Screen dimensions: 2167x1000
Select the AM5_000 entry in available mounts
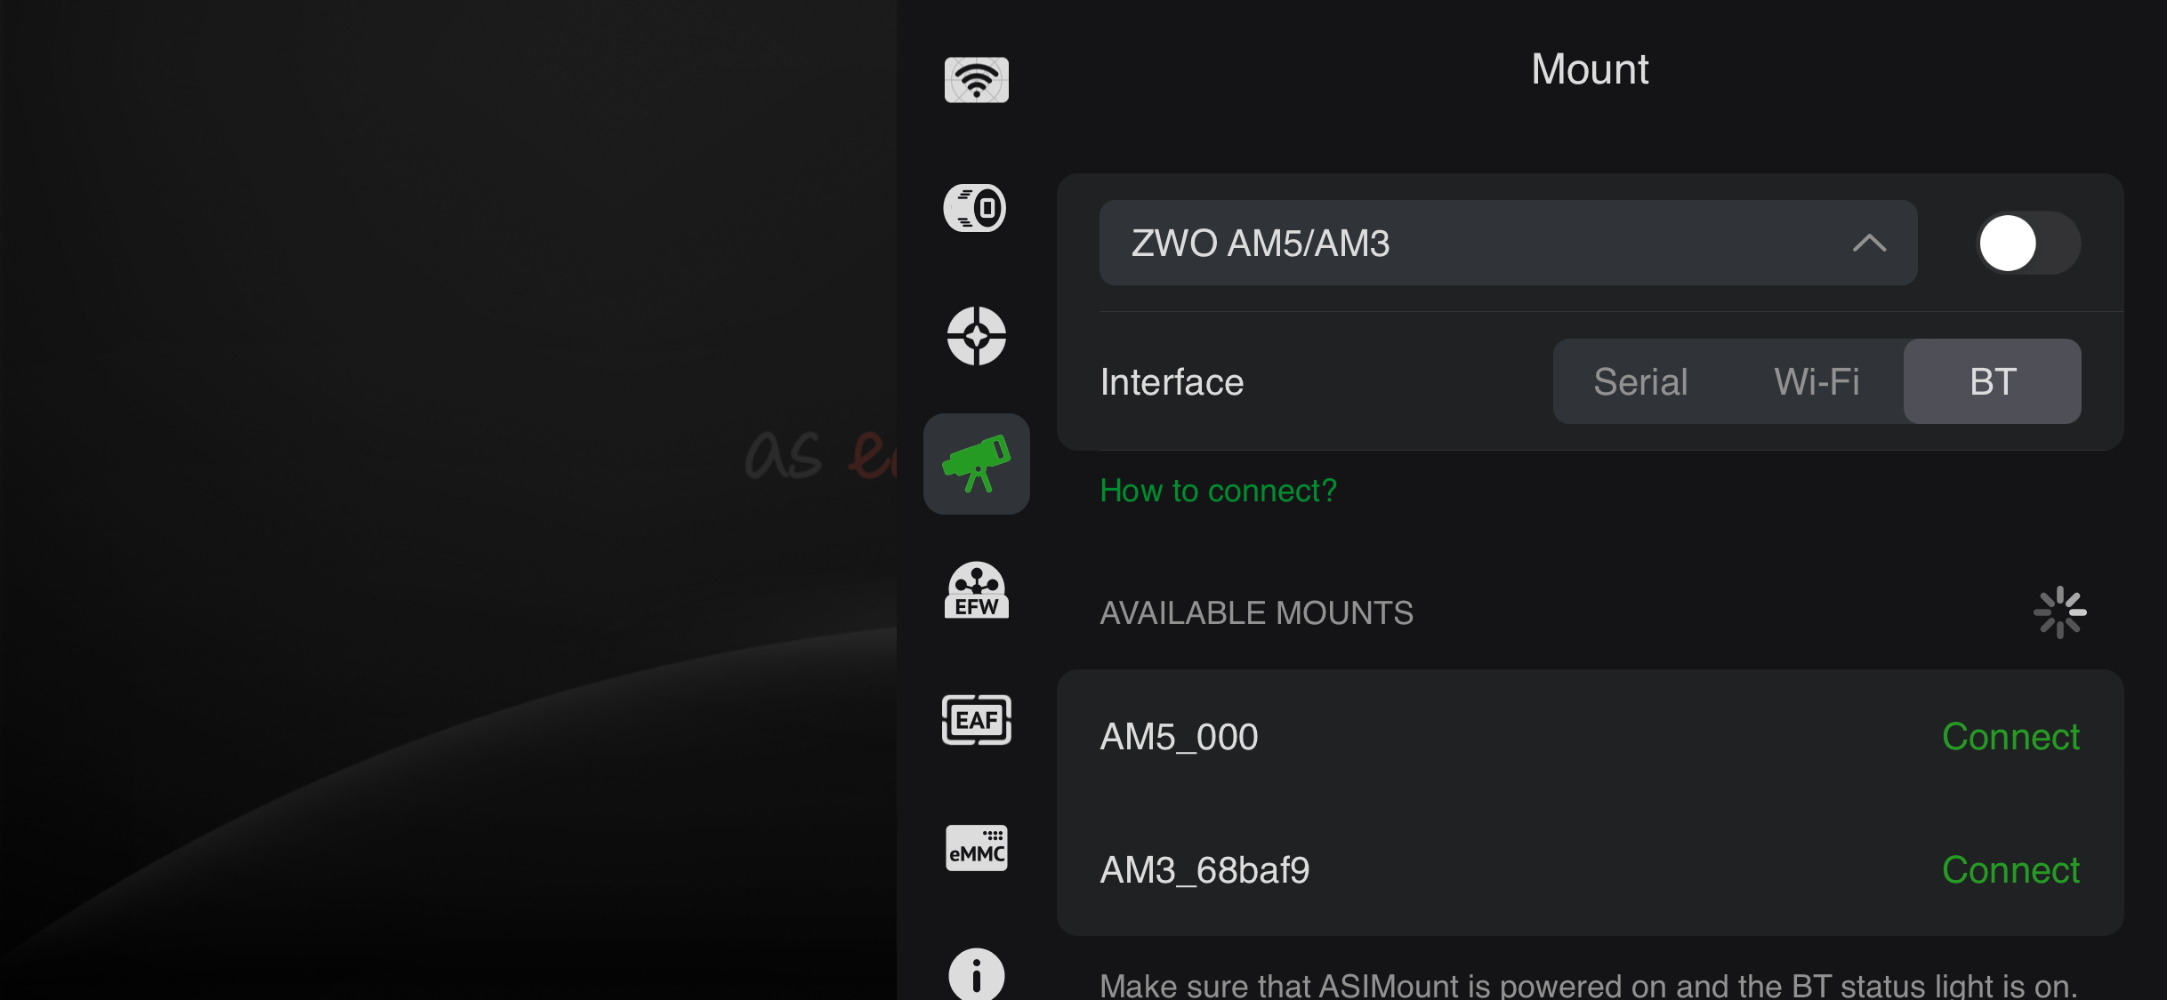(x=1180, y=737)
